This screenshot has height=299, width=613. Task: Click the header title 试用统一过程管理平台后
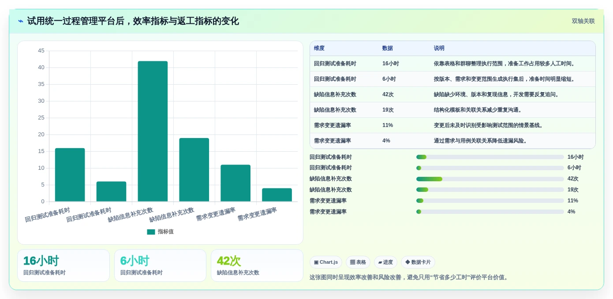pyautogui.click(x=133, y=21)
